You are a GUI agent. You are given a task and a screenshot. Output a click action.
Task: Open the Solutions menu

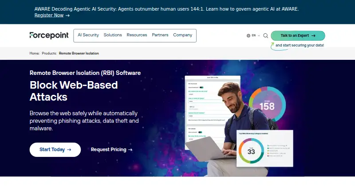coord(113,35)
